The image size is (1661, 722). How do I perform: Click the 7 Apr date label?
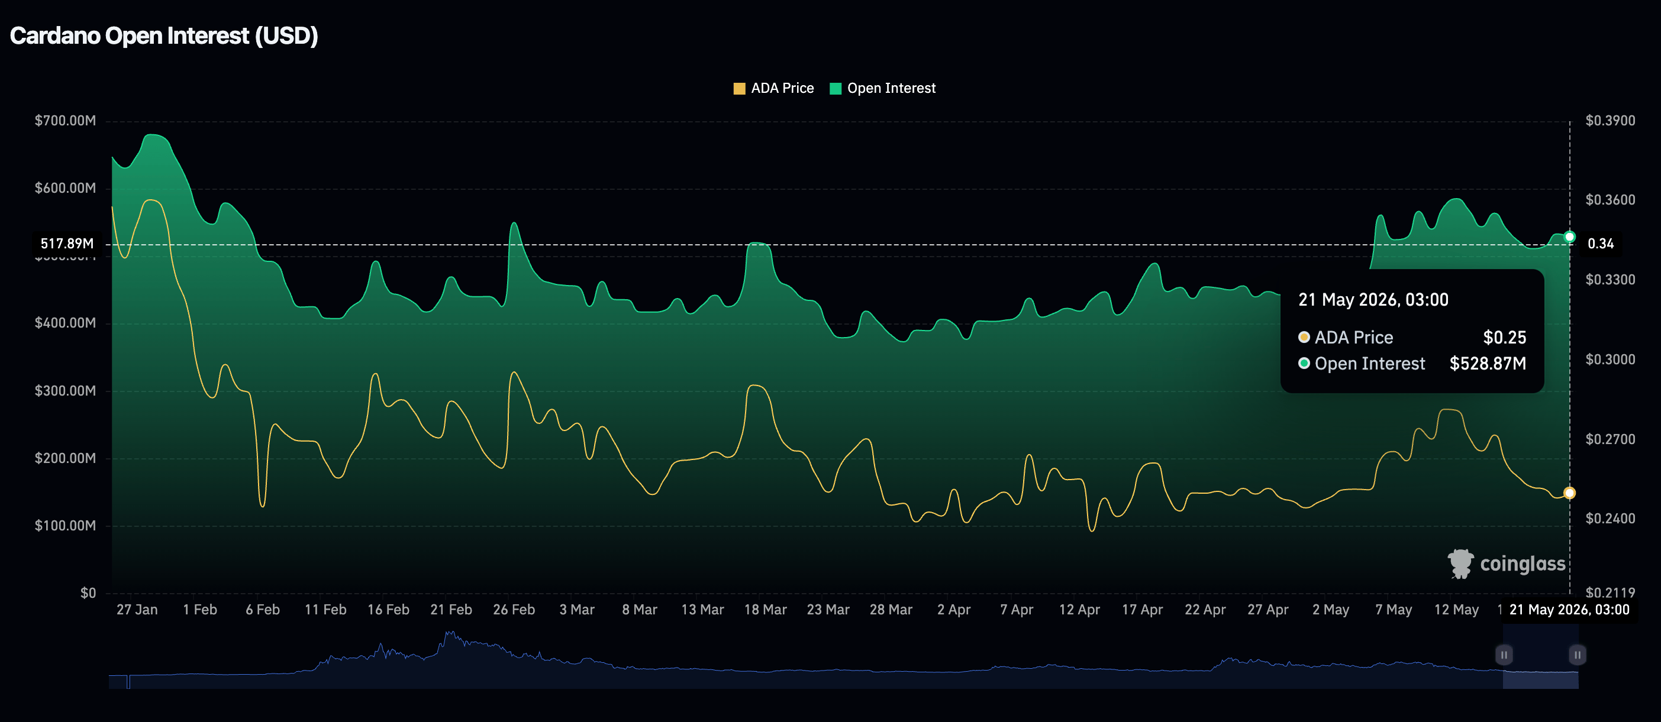pos(1016,609)
